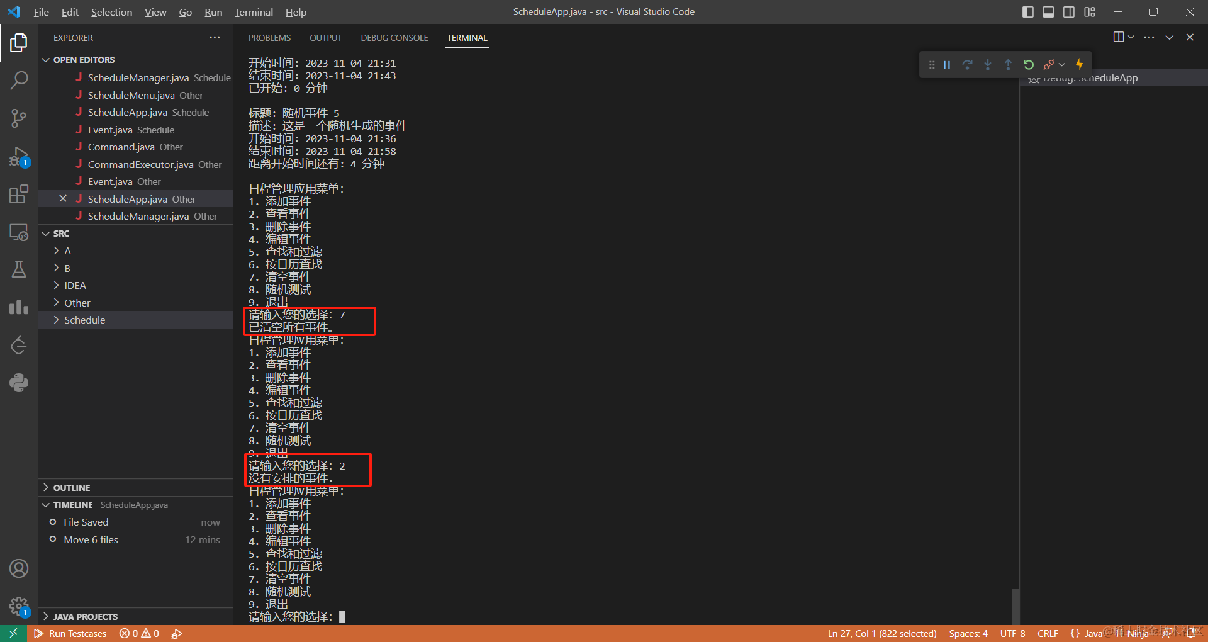Click Run Testcases in status bar
Viewport: 1208px width, 642px height.
(x=70, y=634)
